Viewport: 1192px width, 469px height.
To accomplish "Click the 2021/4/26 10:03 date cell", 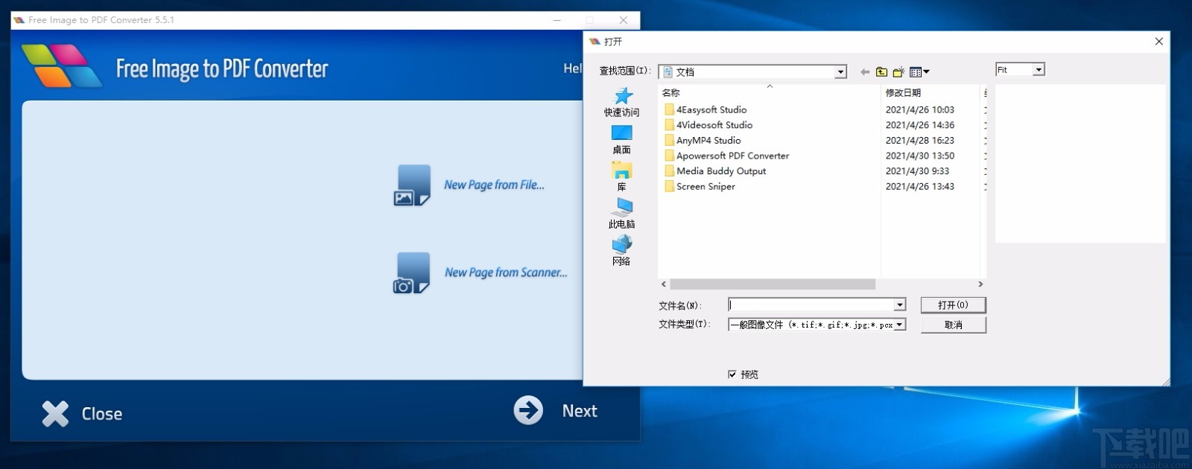I will coord(919,109).
